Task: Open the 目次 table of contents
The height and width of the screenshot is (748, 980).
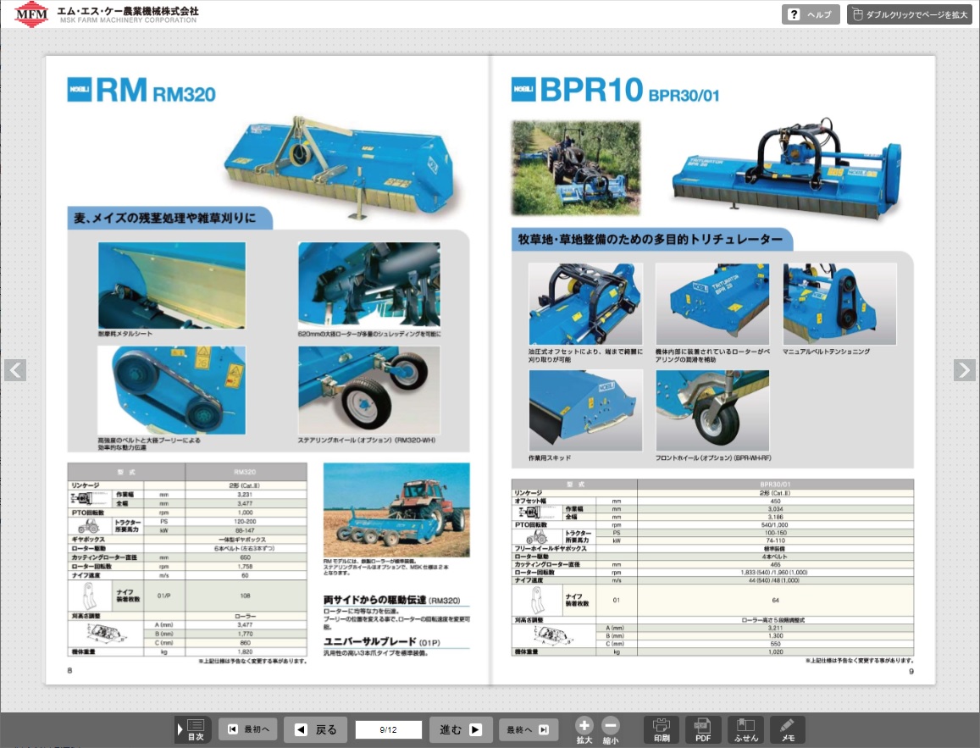Action: 191,729
